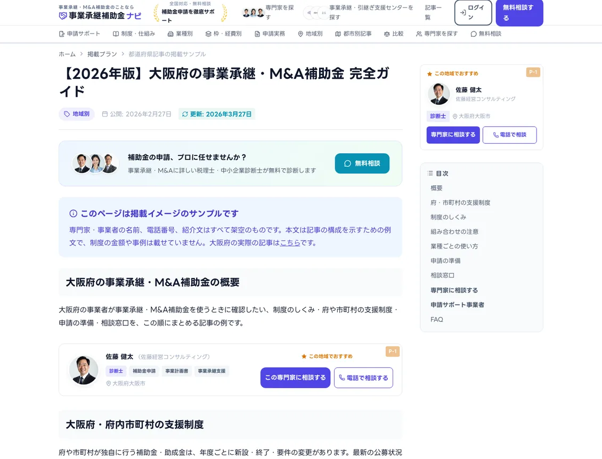Screen dimensions: 602x459
Task: Open 都市別記事 in the navigation bar
Action: point(353,34)
